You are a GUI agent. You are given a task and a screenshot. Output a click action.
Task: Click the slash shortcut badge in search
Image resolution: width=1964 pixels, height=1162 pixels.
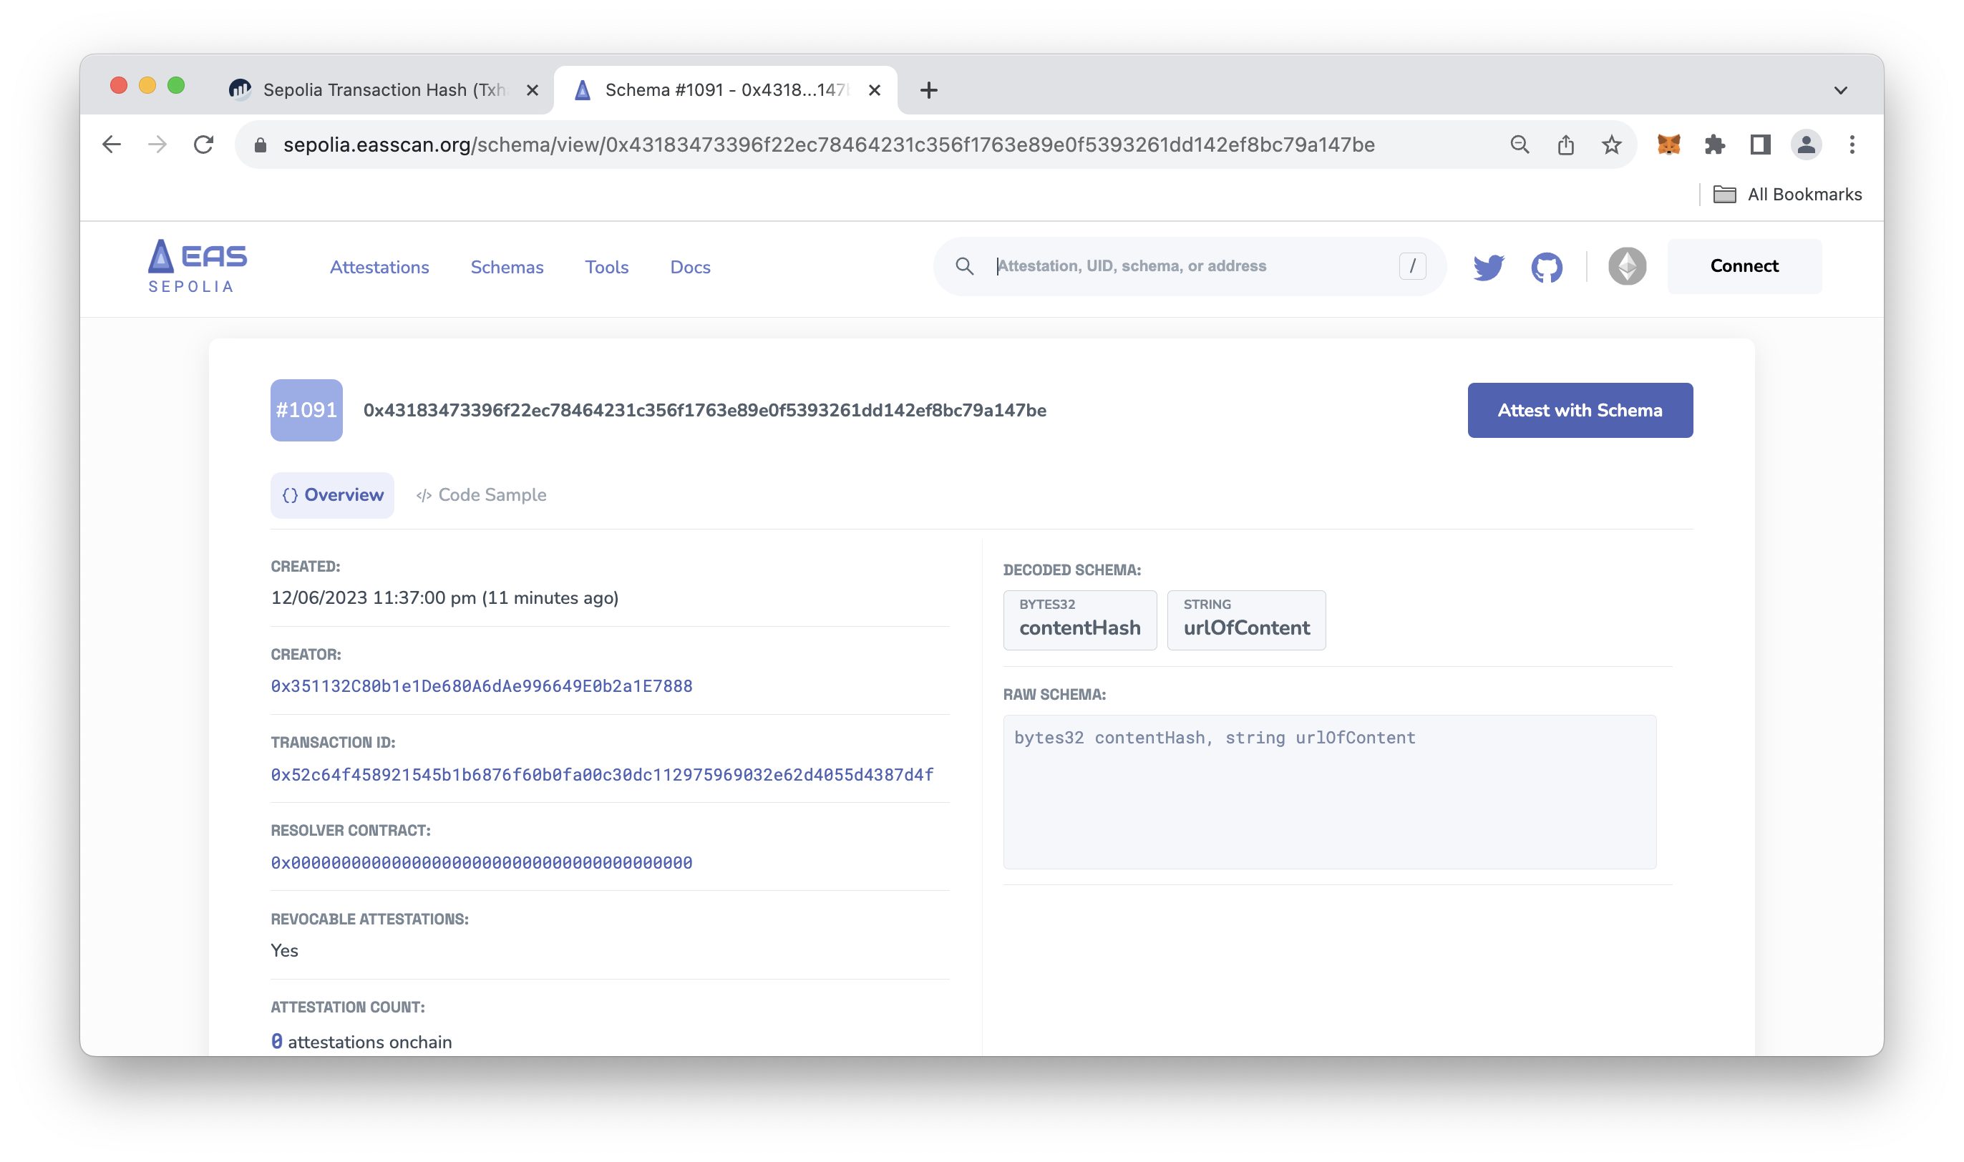(x=1412, y=266)
